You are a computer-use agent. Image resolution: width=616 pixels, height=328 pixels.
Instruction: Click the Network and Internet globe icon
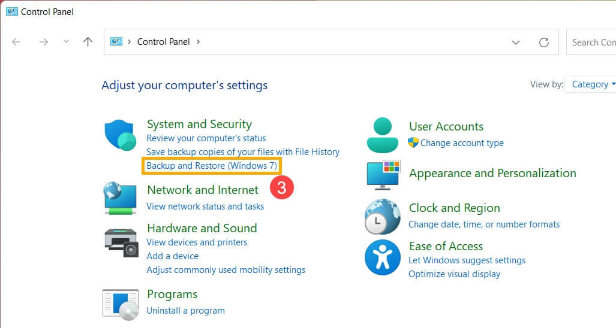121,198
